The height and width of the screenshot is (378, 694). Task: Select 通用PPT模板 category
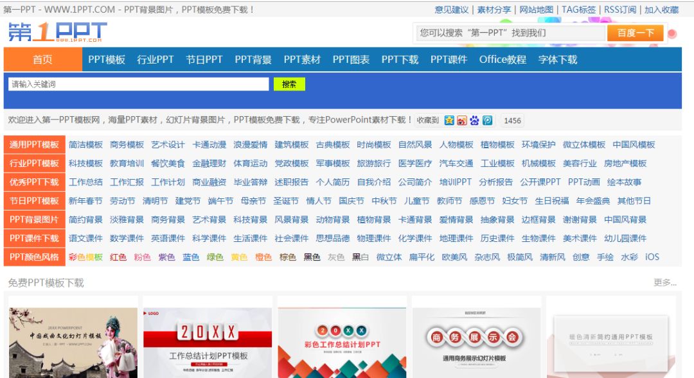coord(35,144)
